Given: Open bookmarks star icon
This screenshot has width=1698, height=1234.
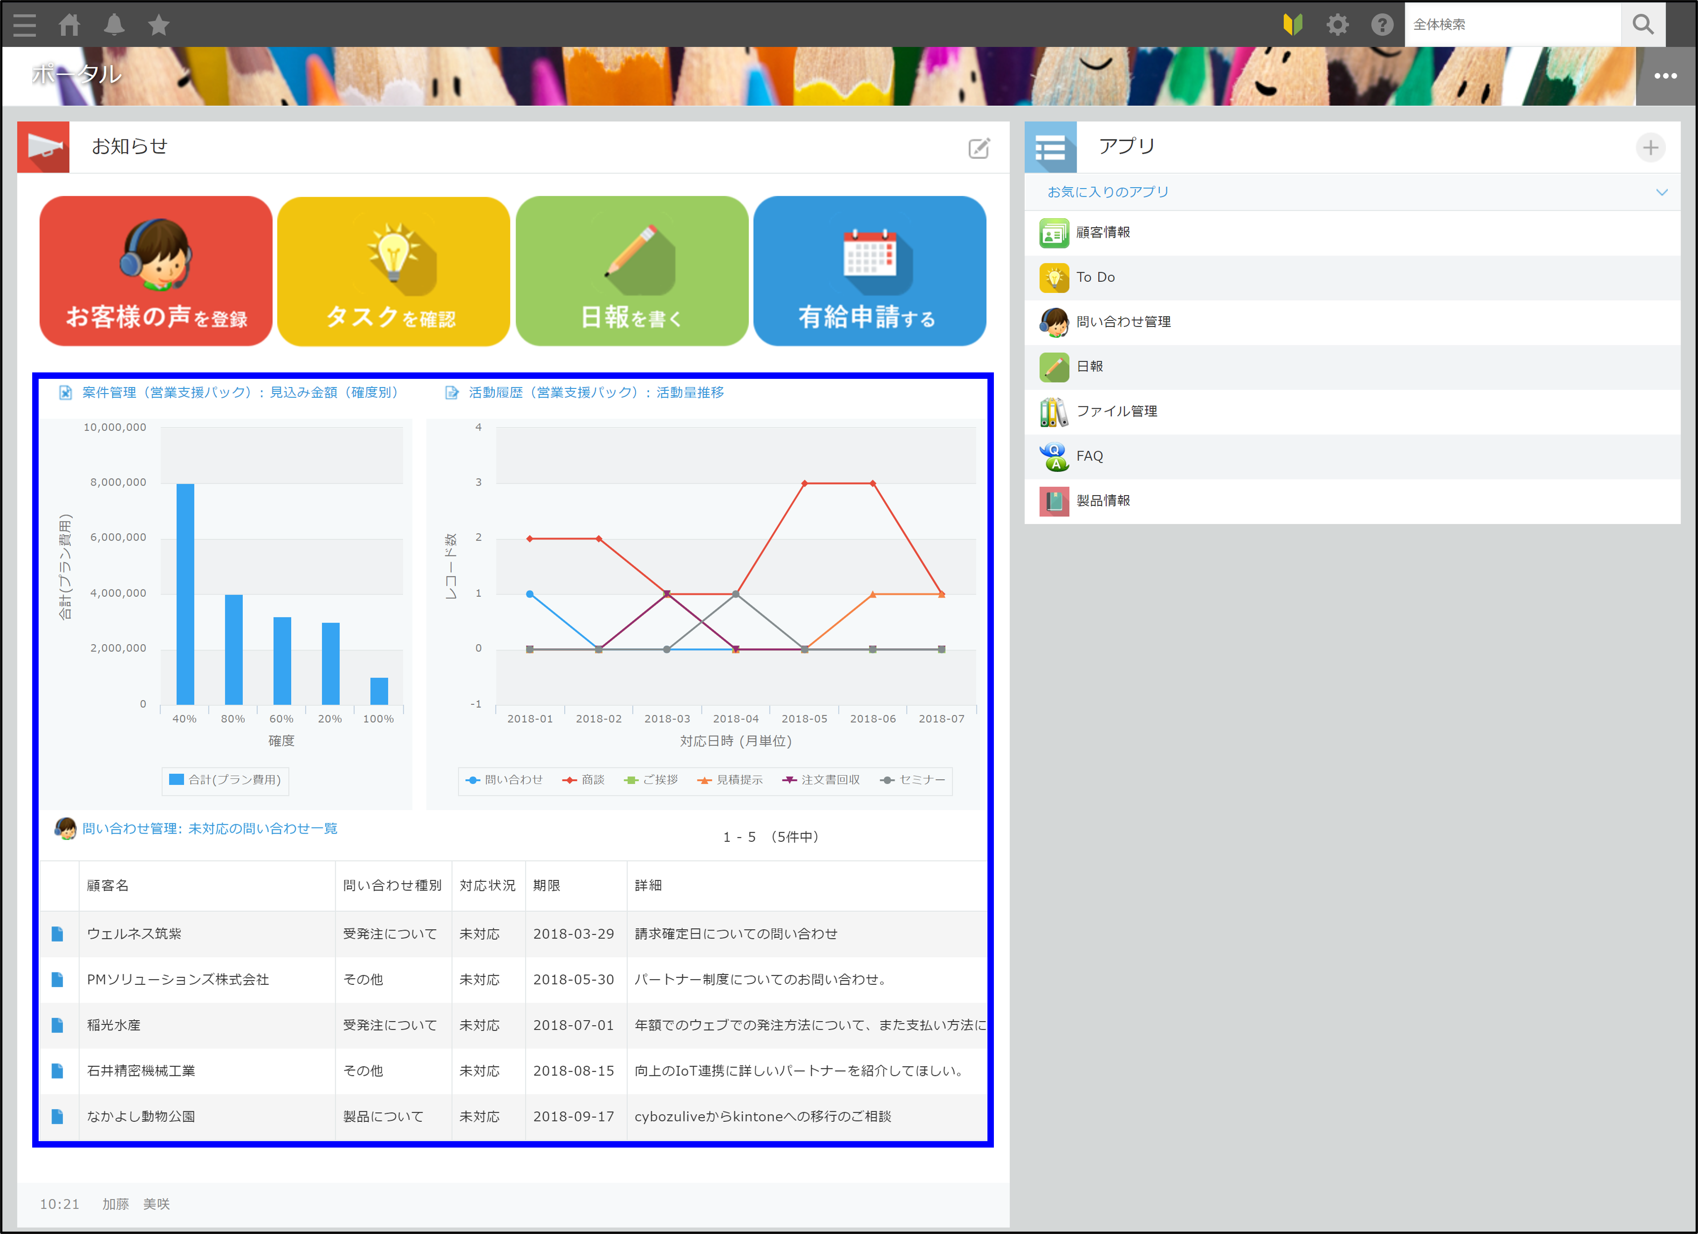Looking at the screenshot, I should pyautogui.click(x=159, y=25).
